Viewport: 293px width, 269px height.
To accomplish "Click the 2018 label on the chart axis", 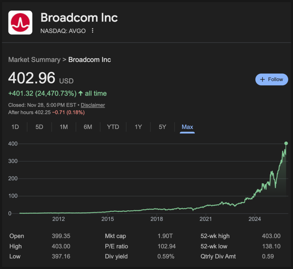I will (x=157, y=219).
